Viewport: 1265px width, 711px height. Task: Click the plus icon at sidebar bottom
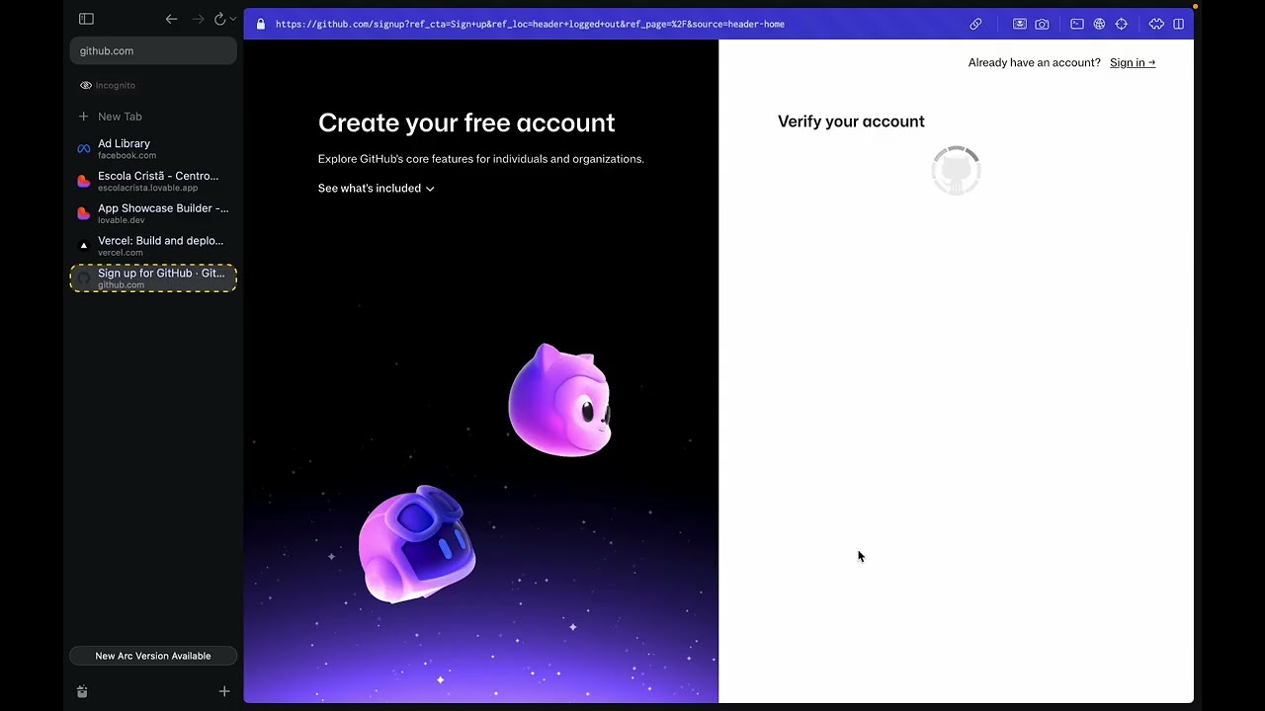tap(224, 691)
